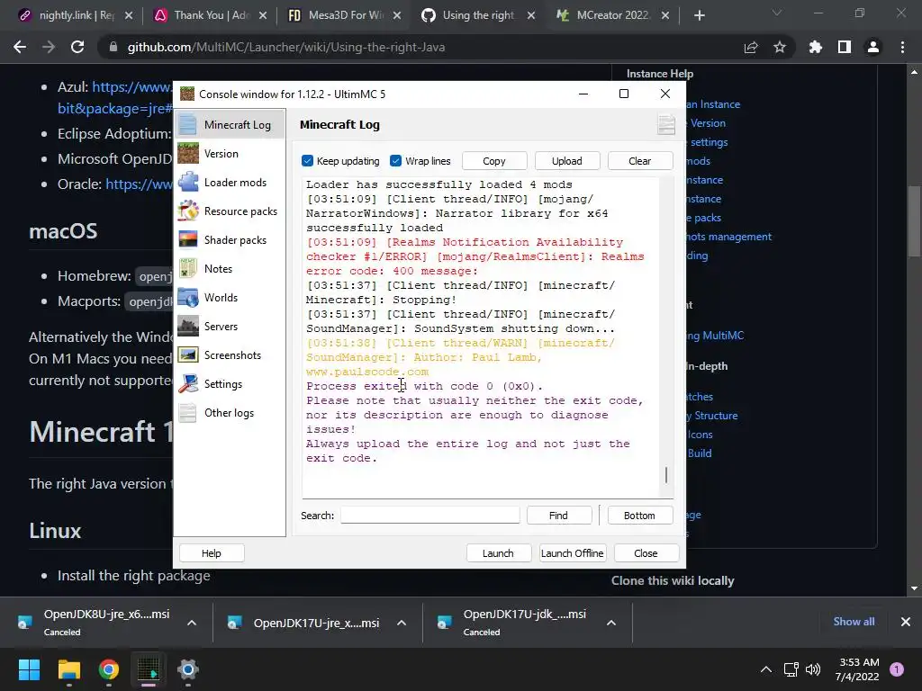
Task: Open the clock and date panel
Action: [857, 669]
